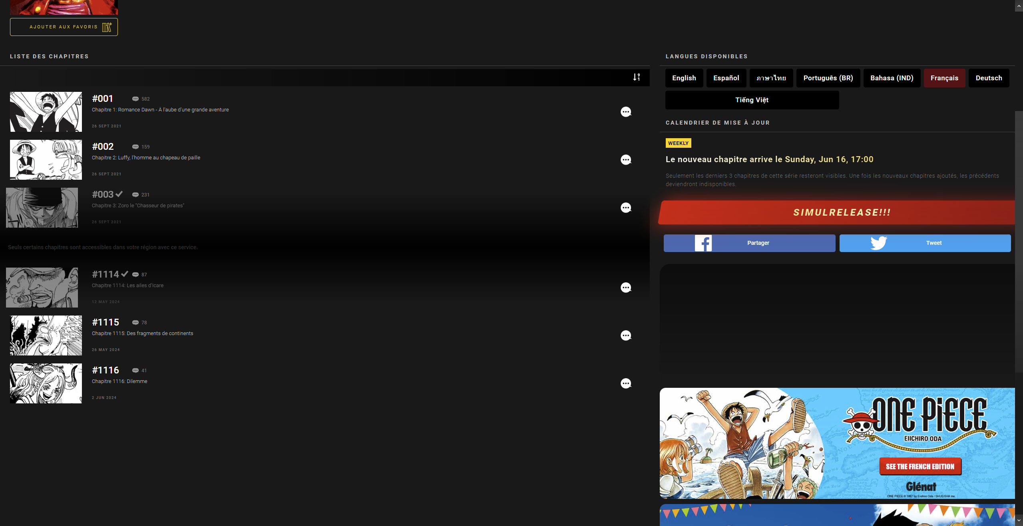Open comments bubble for chapter #1115
Viewport: 1023px width, 526px height.
626,335
